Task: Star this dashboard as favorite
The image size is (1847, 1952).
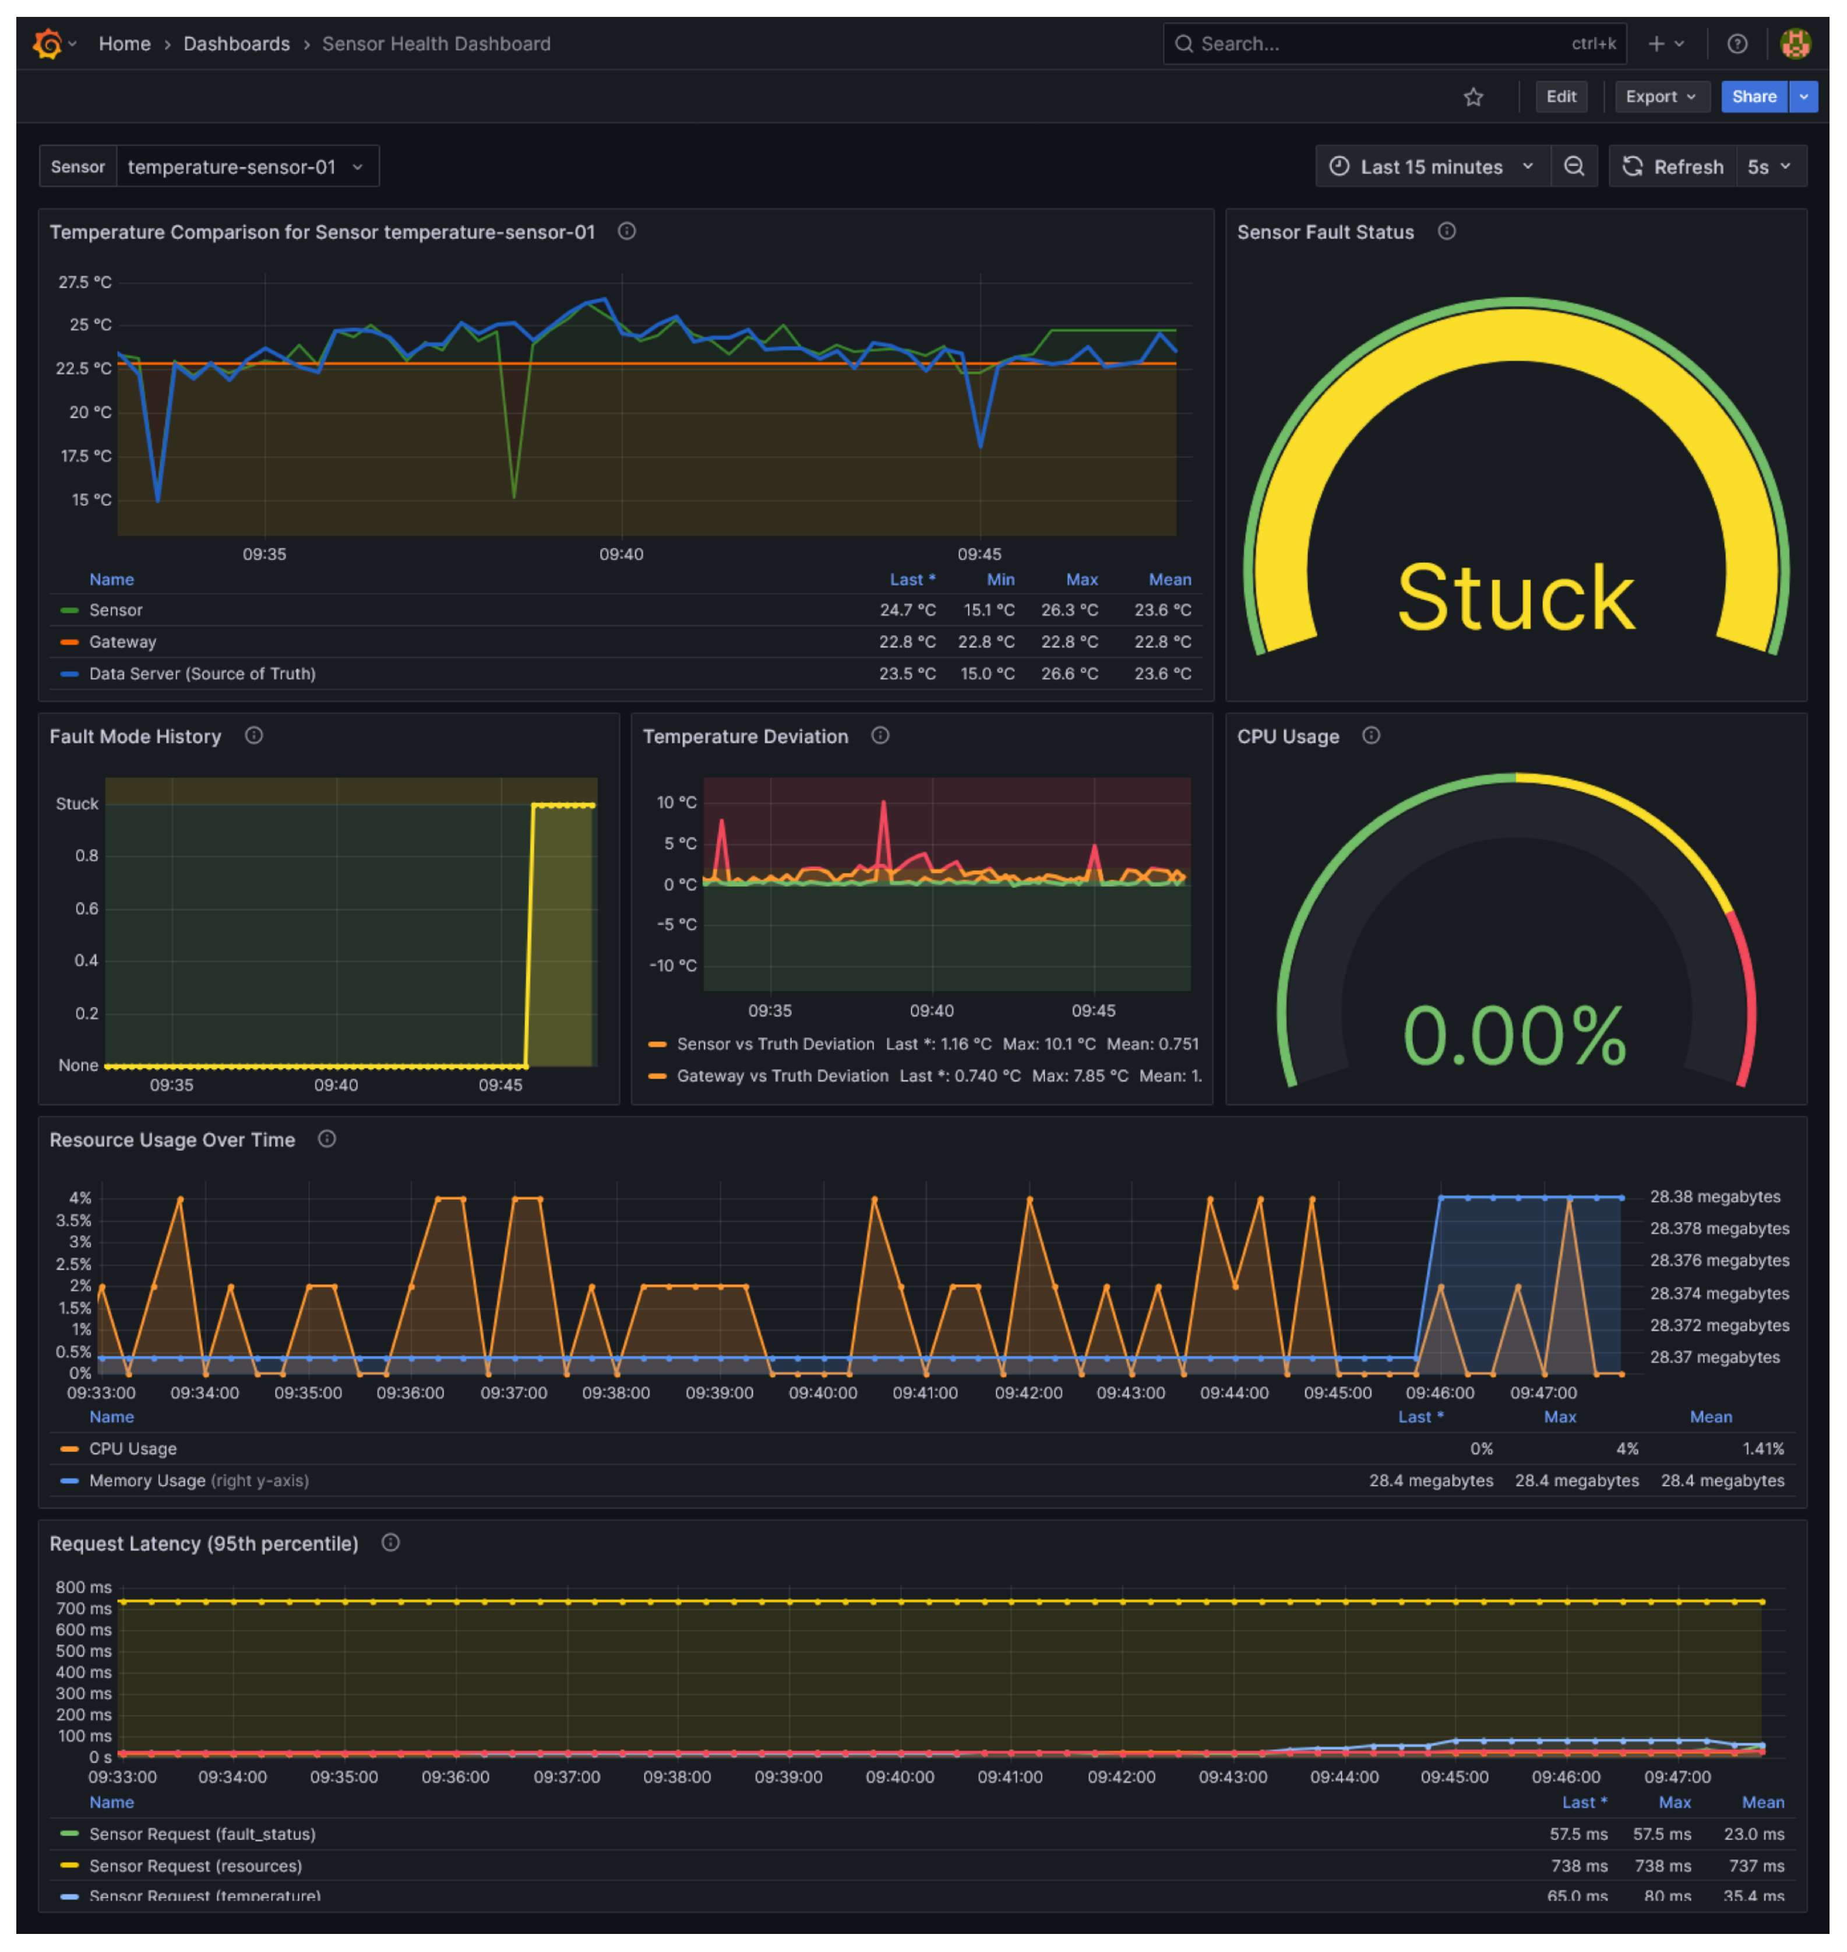Action: coord(1473,97)
